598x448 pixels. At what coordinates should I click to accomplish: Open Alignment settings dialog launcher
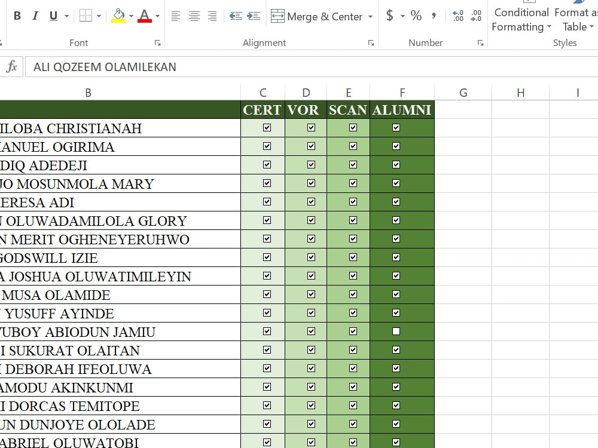tap(371, 43)
